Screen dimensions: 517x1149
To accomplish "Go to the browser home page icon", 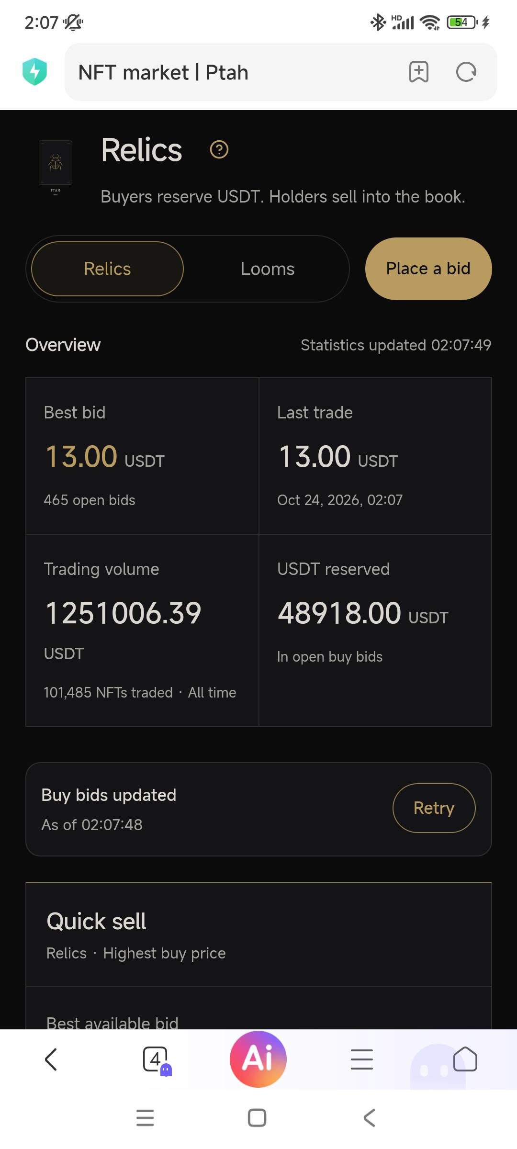I will point(465,1059).
